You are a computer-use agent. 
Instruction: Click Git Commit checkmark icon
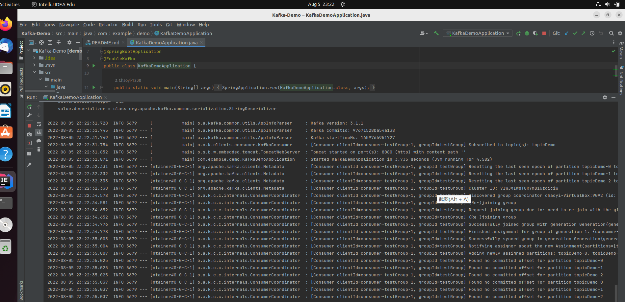(575, 33)
